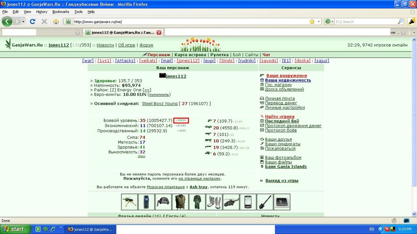Viewport: 417px width, 234px height.
Task: Open the Форум link in header
Action: click(146, 45)
